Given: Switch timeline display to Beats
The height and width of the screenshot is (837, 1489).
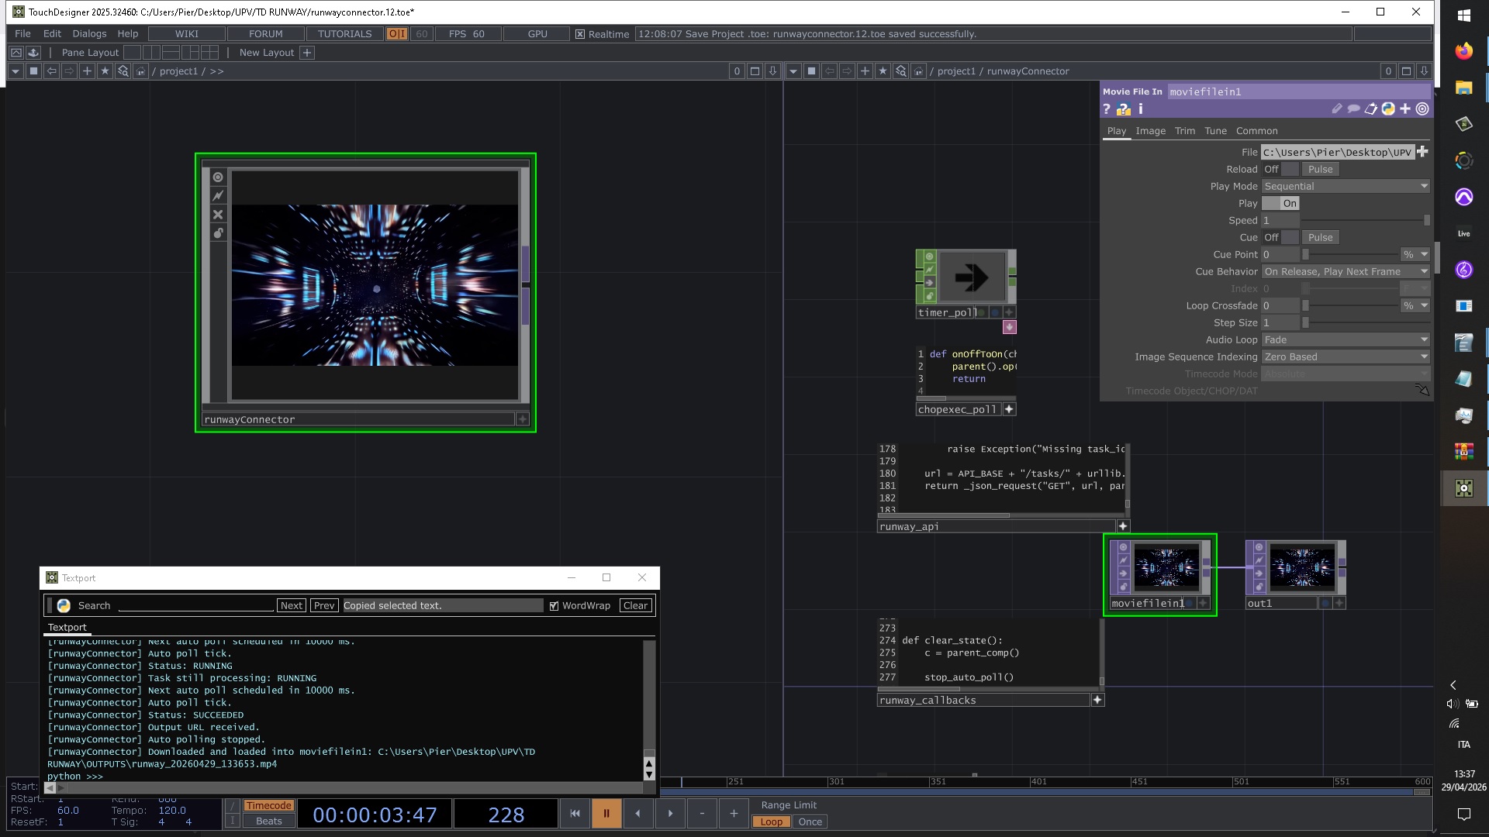Looking at the screenshot, I should [x=269, y=821].
